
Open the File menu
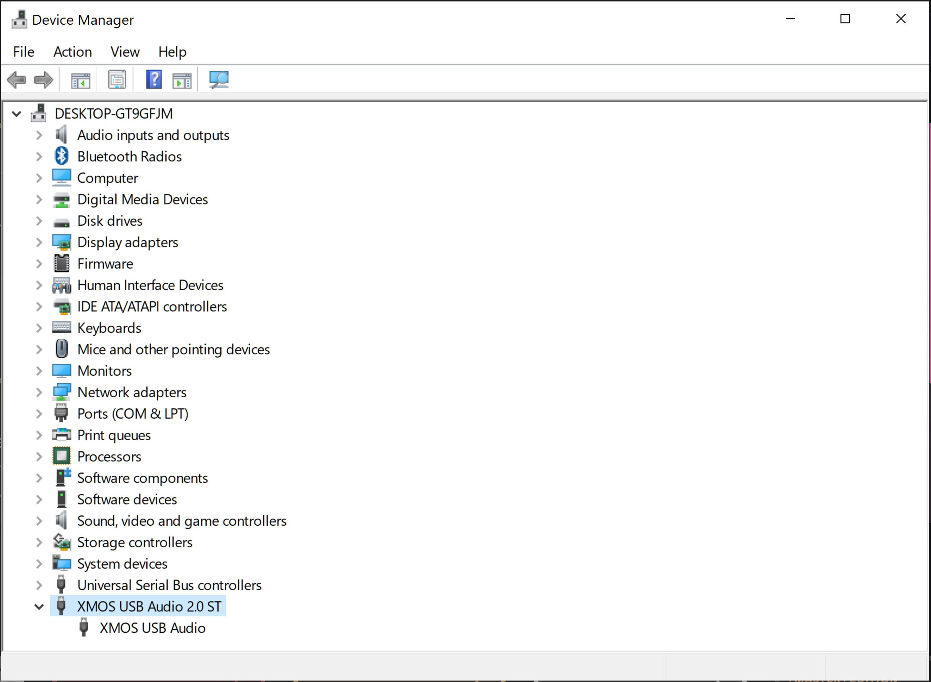[24, 51]
